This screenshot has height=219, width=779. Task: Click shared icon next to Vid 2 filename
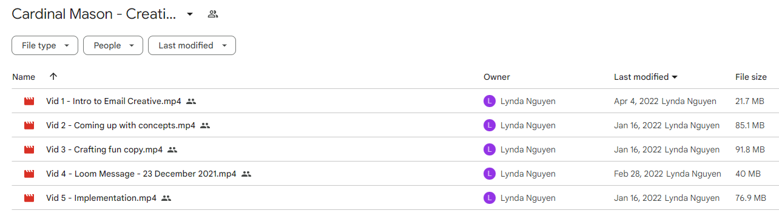pos(205,126)
